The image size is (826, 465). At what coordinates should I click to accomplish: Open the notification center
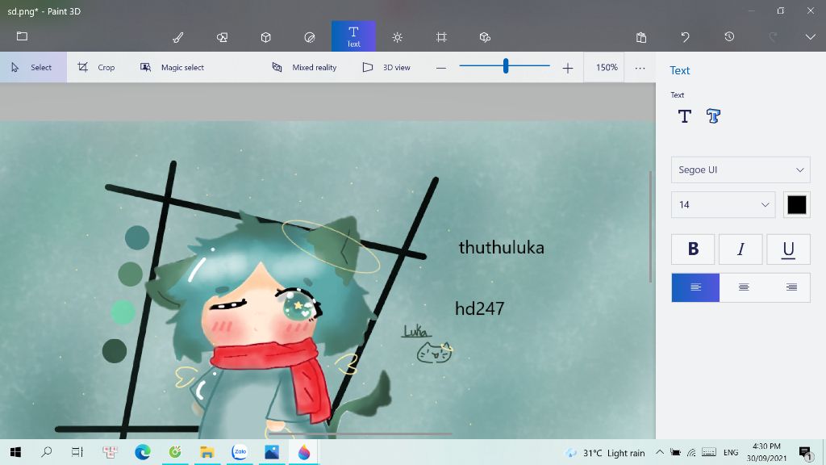pos(805,452)
